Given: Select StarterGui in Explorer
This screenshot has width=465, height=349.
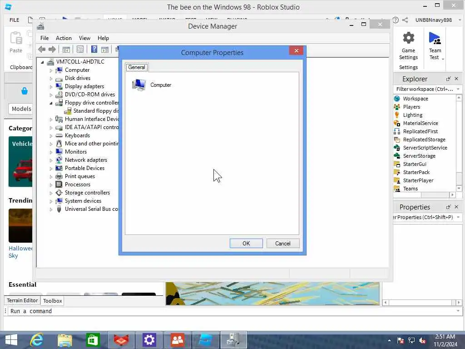Looking at the screenshot, I should tap(415, 164).
